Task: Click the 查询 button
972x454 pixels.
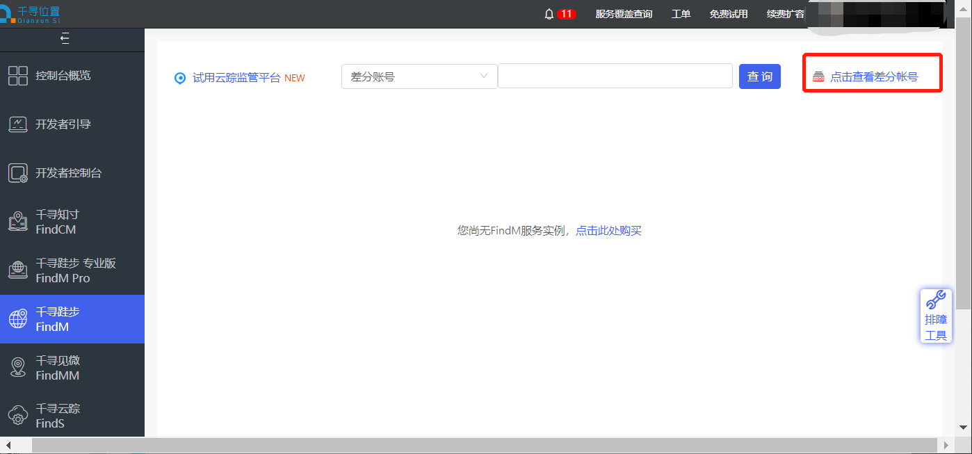Action: pyautogui.click(x=760, y=76)
